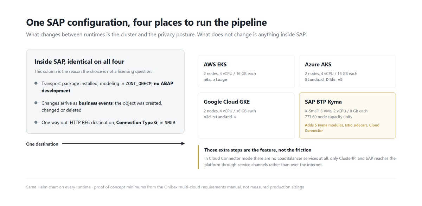This screenshot has height=206, width=422.
Task: Click 'Adds 5 Kyma modules, Istio sidecars, Cloud Connector'
Action: click(x=342, y=128)
